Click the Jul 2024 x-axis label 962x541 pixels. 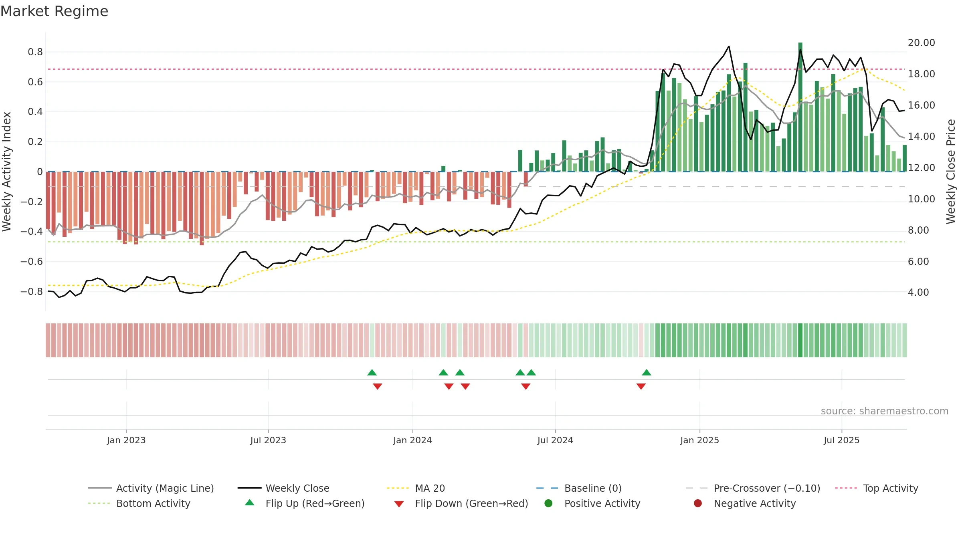(x=555, y=440)
